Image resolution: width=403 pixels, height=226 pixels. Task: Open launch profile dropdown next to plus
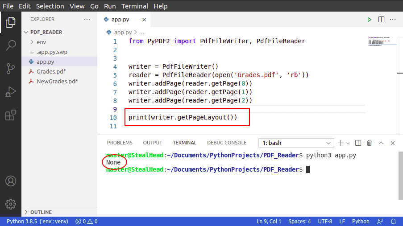click(x=348, y=143)
